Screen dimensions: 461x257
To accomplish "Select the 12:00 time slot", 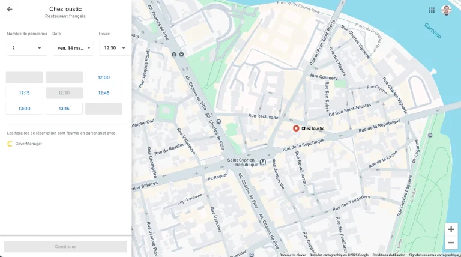I will (104, 77).
